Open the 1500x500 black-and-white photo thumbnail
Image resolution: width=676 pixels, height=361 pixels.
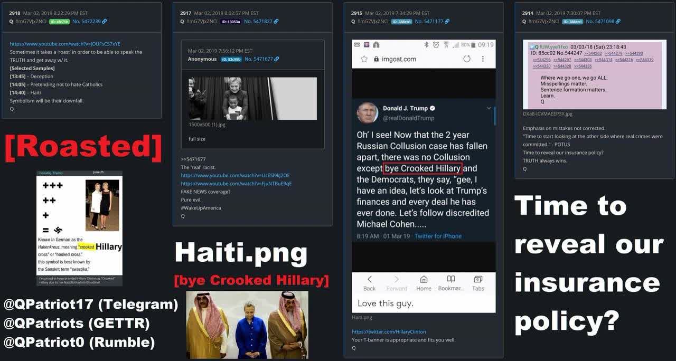(252, 98)
